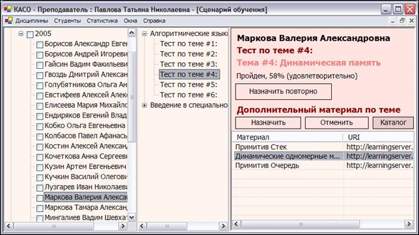
Task: Select Тест по теме #4 in tree
Action: 189,75
